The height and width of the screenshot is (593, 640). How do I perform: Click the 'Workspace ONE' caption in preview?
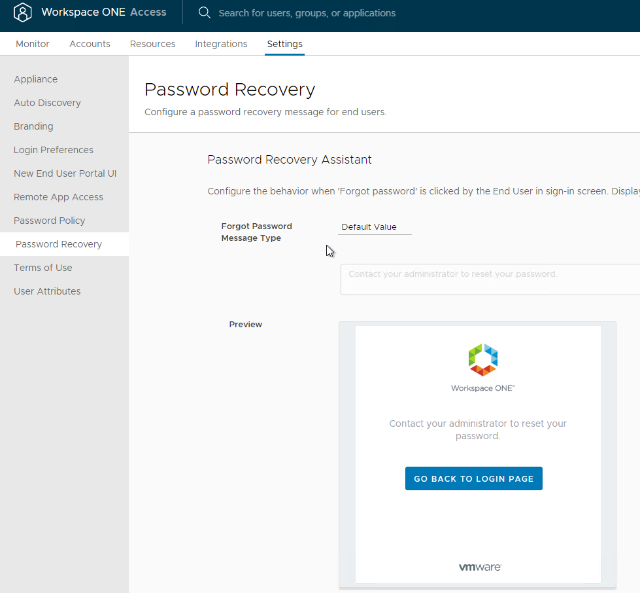483,388
